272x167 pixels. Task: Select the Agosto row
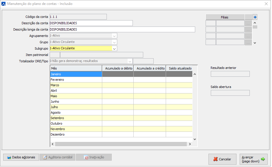121,112
